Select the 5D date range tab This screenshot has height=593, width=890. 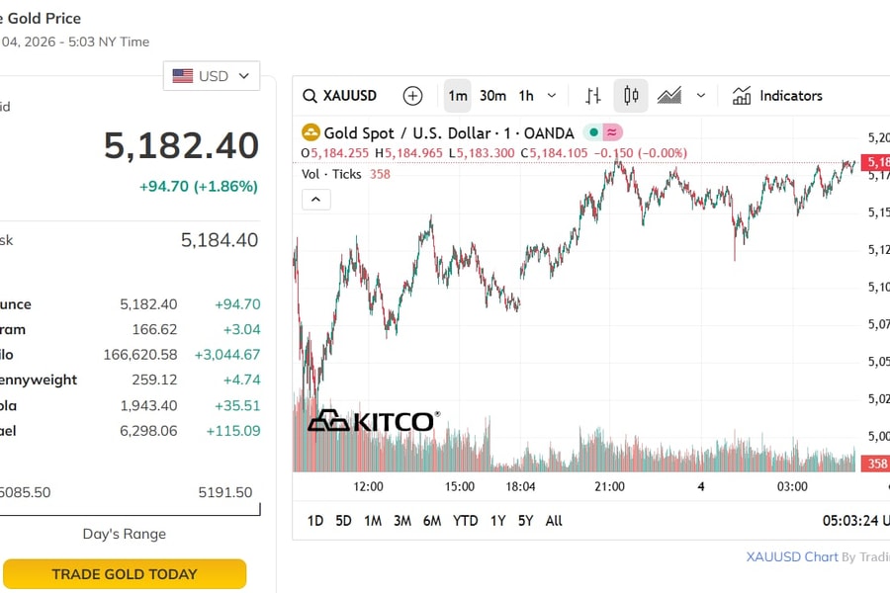pos(343,521)
